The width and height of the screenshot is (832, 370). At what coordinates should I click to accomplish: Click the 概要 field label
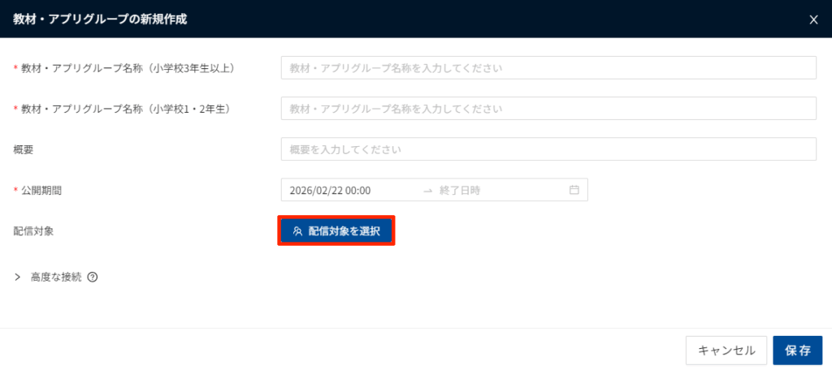[24, 149]
